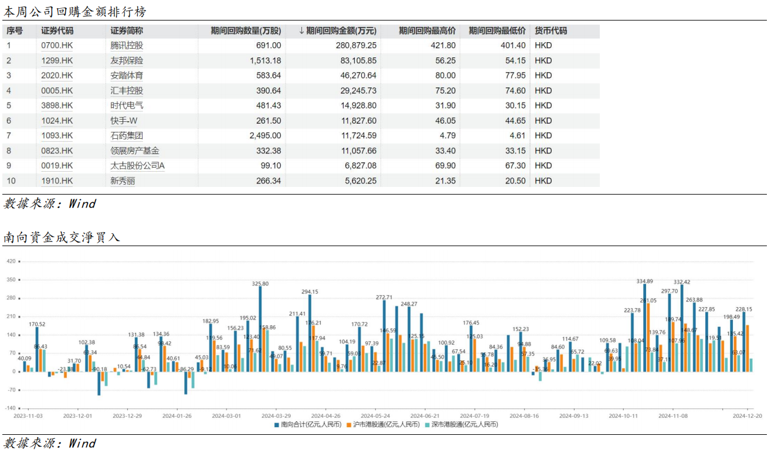The width and height of the screenshot is (771, 453).
Task: Select the 石药集团 table row name
Action: pos(127,136)
